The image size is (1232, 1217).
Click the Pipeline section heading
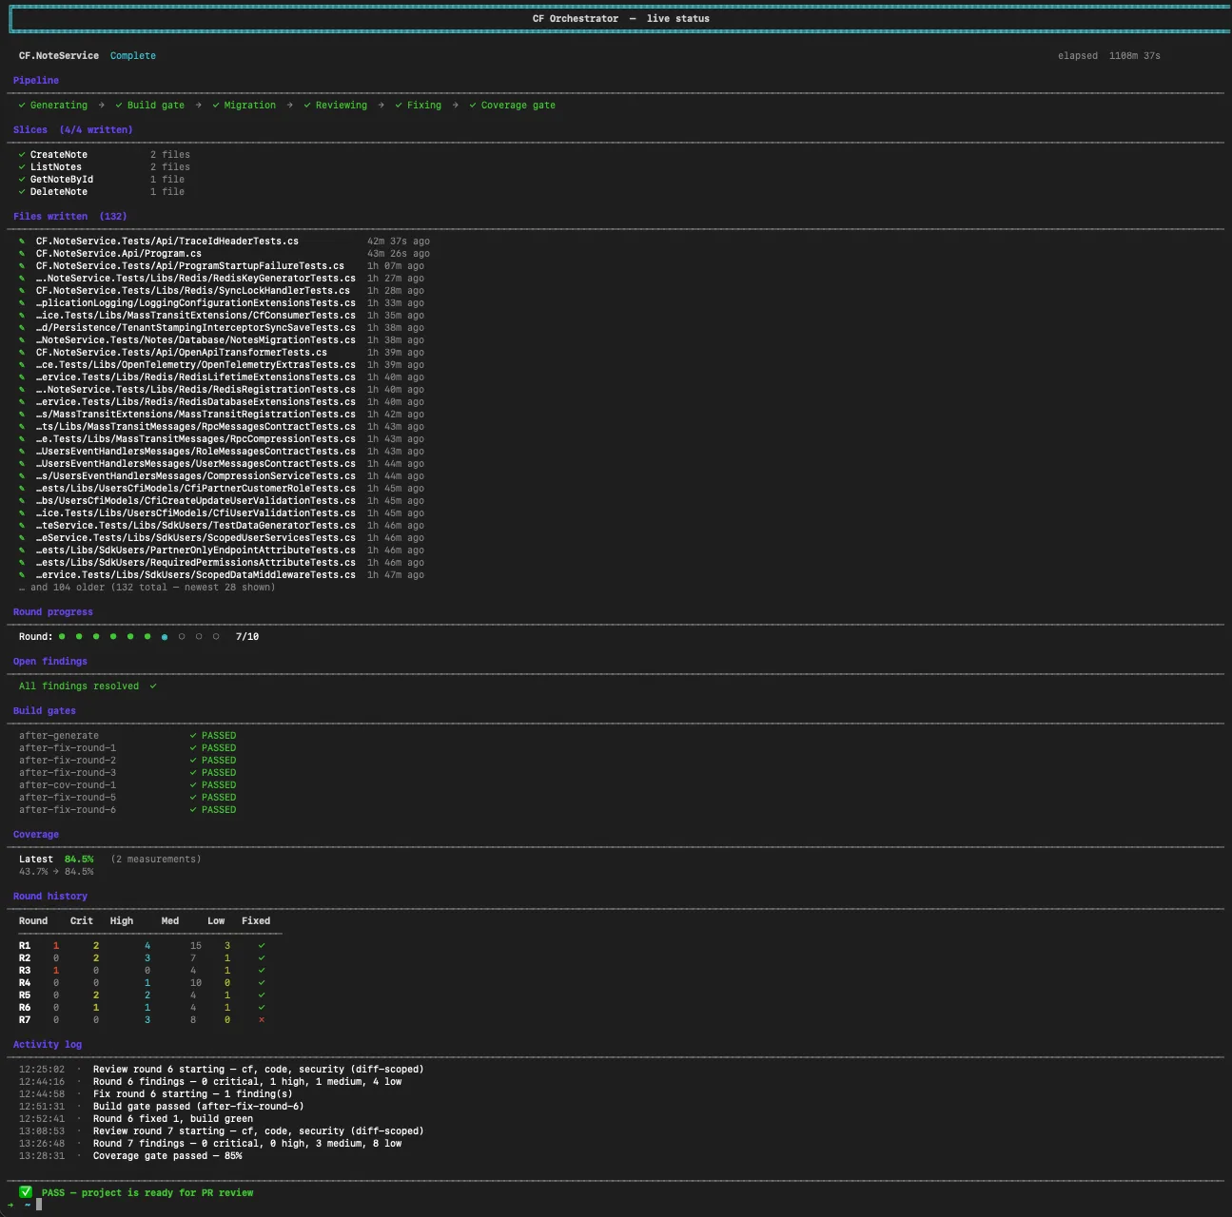tap(36, 81)
